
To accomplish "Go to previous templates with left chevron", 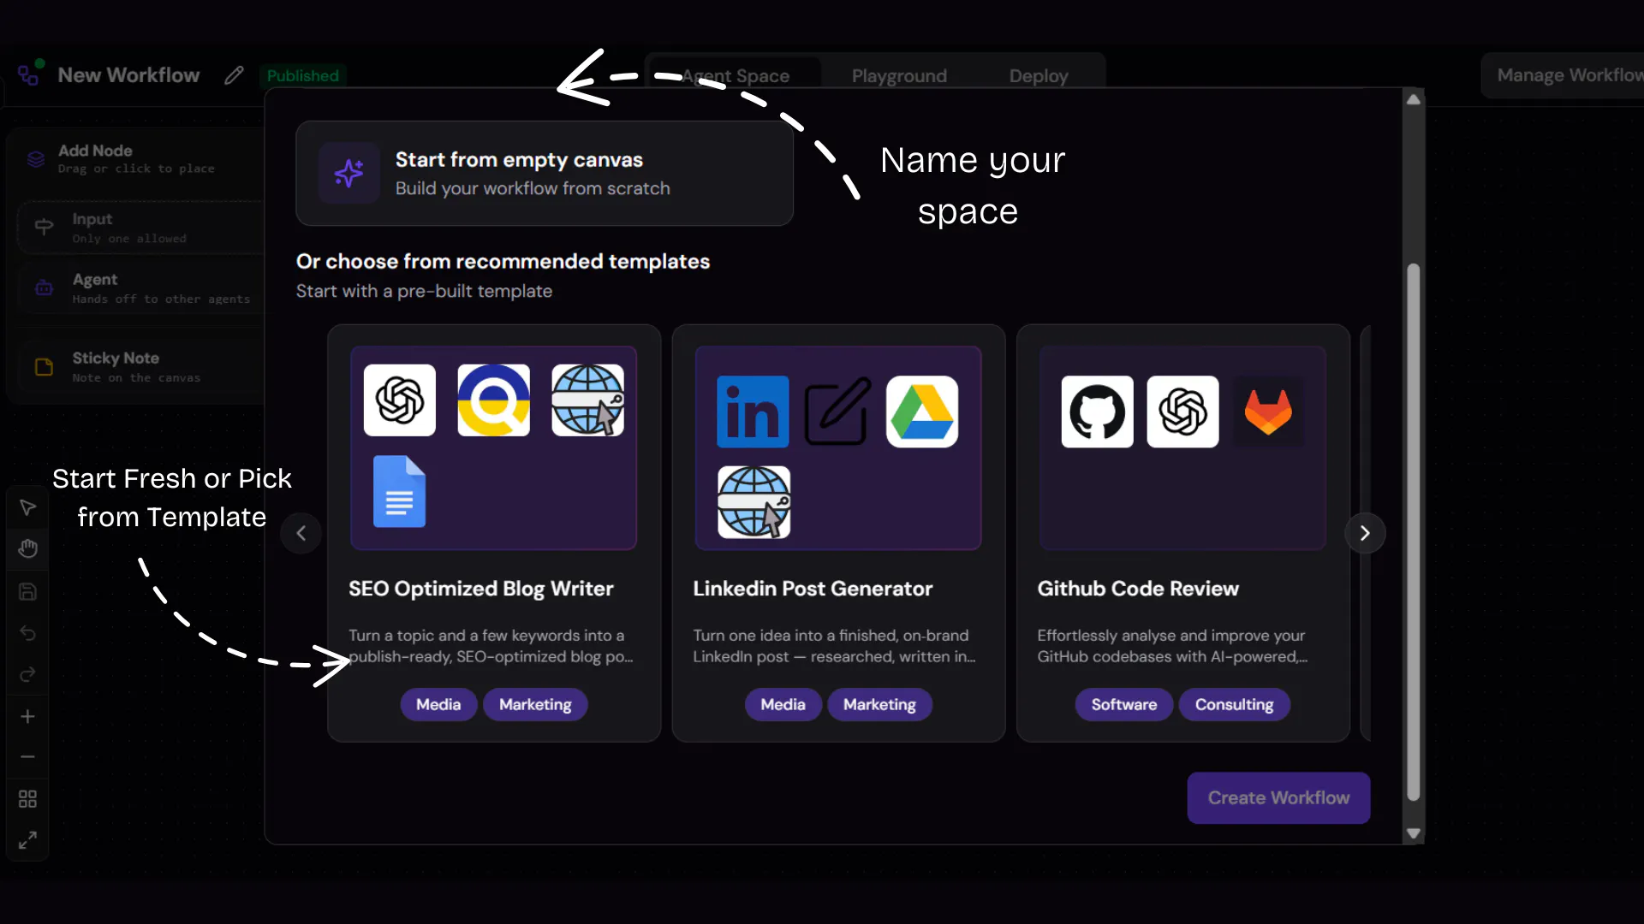I will point(301,533).
